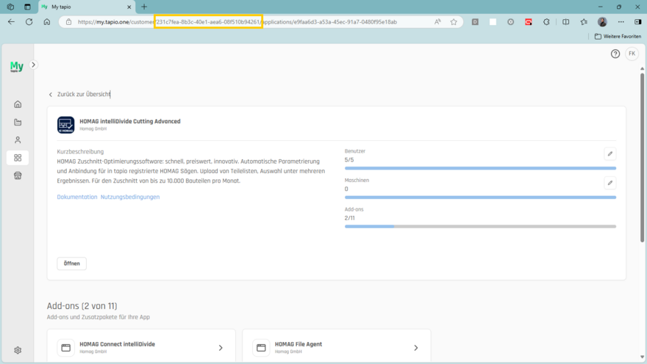Image resolution: width=647 pixels, height=364 pixels.
Task: Select the Kurzbeschreibung label
Action: tap(80, 151)
